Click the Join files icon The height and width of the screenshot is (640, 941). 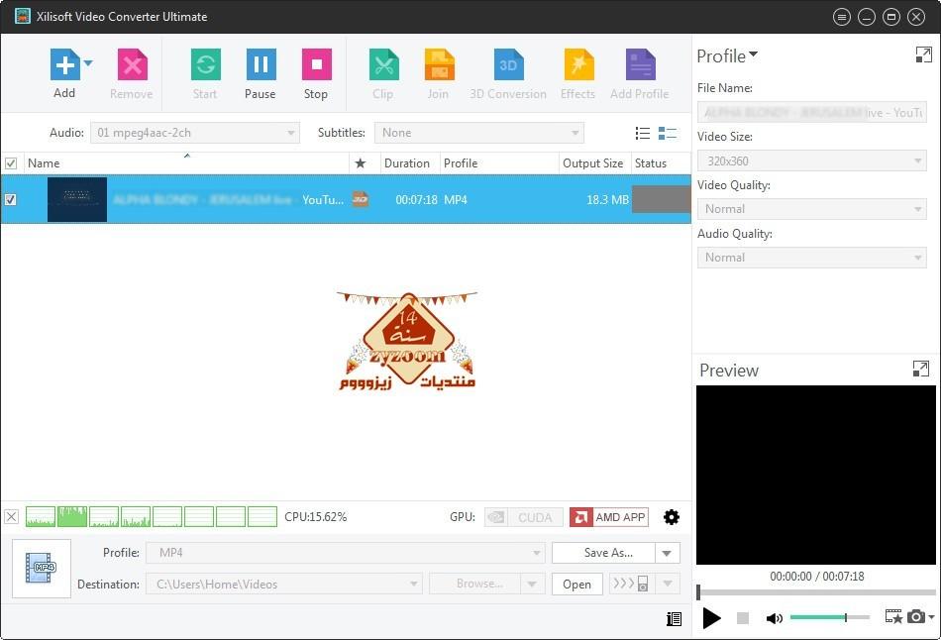point(439,64)
